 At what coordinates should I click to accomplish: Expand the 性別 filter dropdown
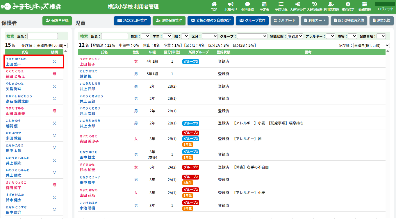coord(145,36)
